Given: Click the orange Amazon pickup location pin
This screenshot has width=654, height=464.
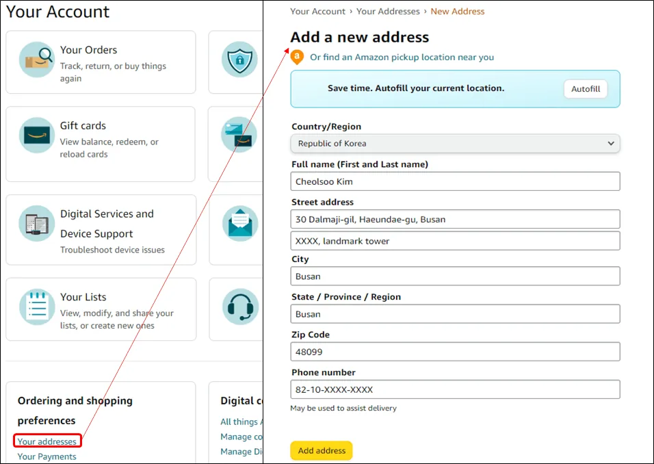Looking at the screenshot, I should click(297, 57).
